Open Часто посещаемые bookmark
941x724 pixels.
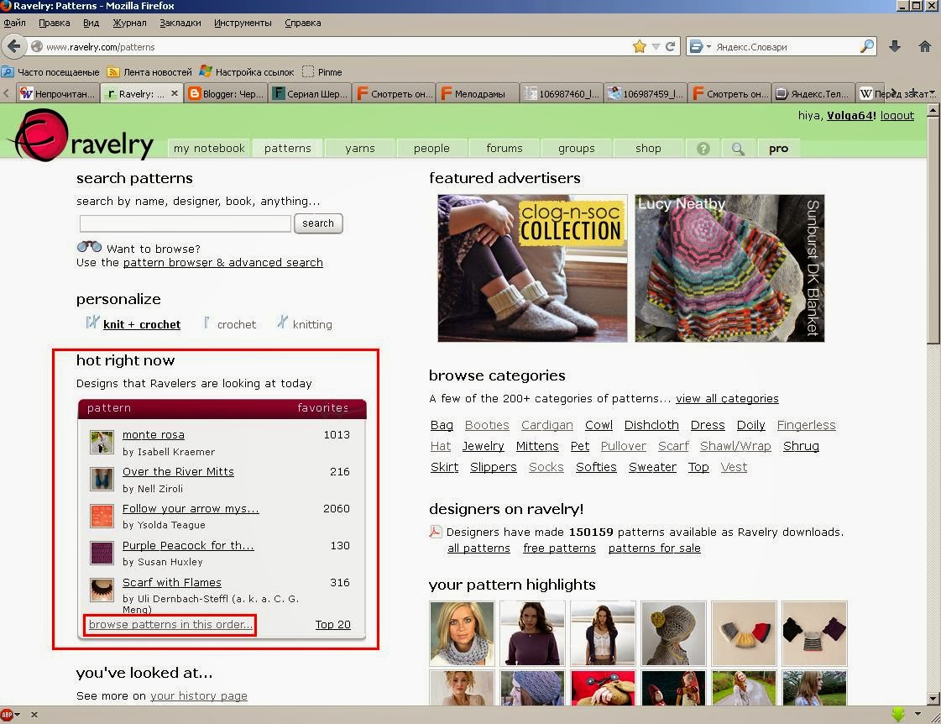(x=50, y=72)
